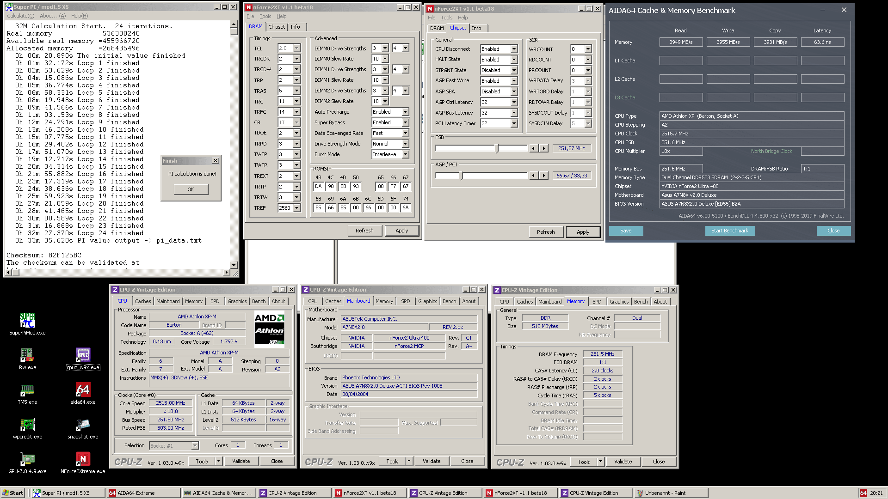Viewport: 888px width, 499px height.
Task: Open the Data Scavenged Rate dropdown
Action: click(x=405, y=133)
